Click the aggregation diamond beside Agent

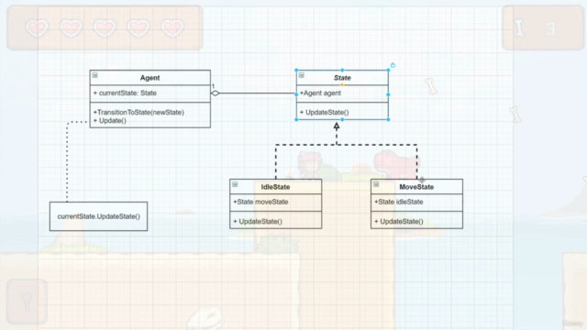[216, 93]
